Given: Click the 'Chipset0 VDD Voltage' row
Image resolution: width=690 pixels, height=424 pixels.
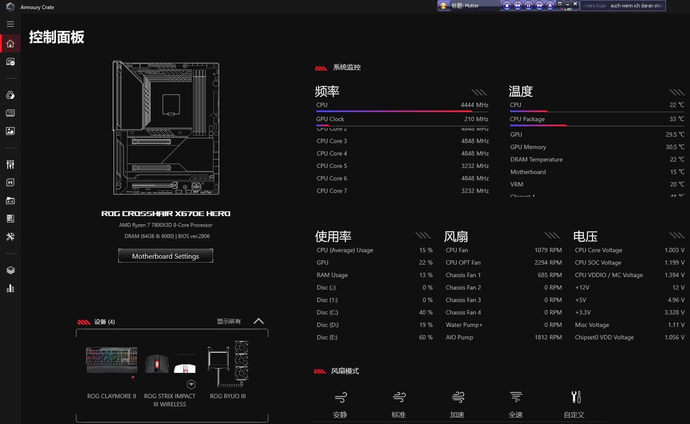Looking at the screenshot, I should [629, 337].
